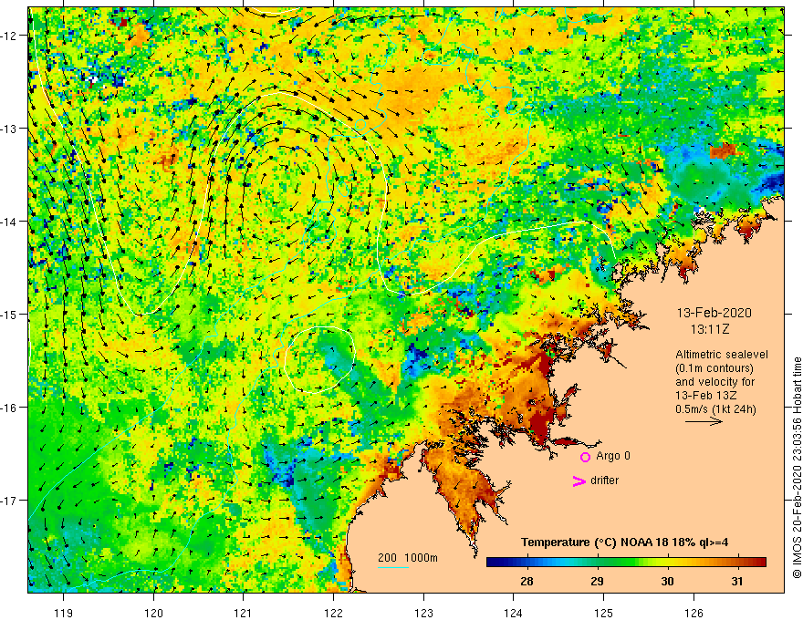Click the 31 tick label under colorbar

(737, 581)
